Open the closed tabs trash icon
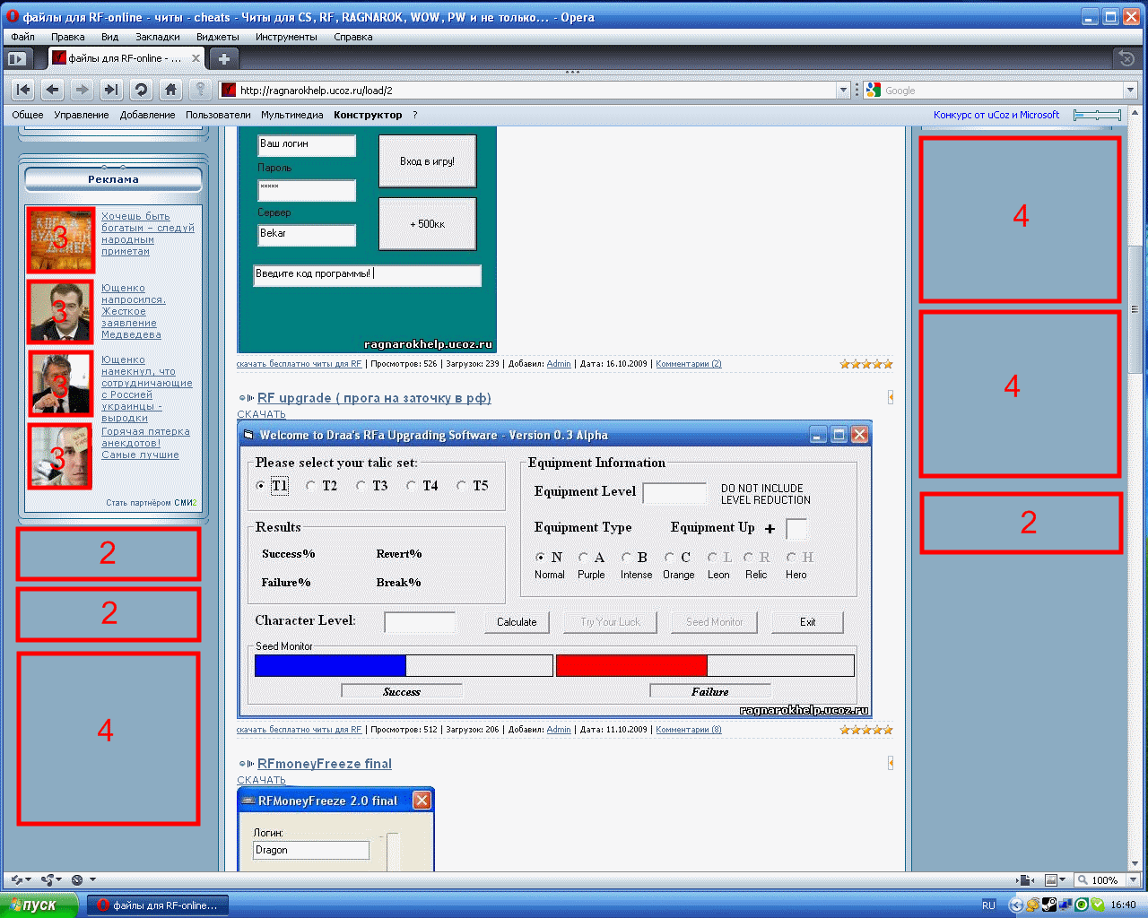The height and width of the screenshot is (918, 1148). [x=1126, y=58]
